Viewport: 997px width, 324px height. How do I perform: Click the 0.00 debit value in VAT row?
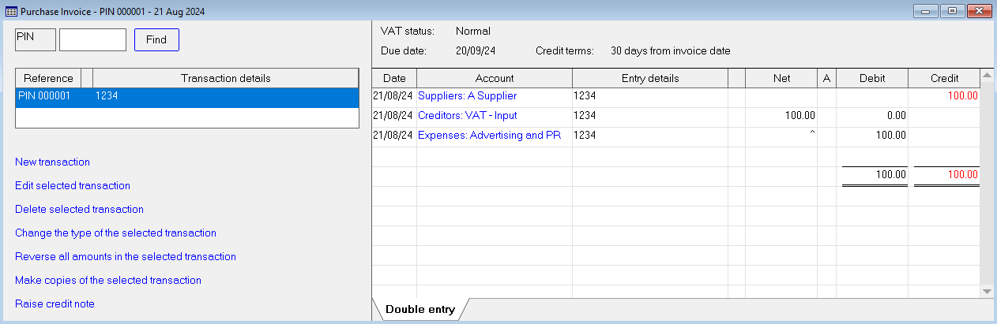[896, 115]
